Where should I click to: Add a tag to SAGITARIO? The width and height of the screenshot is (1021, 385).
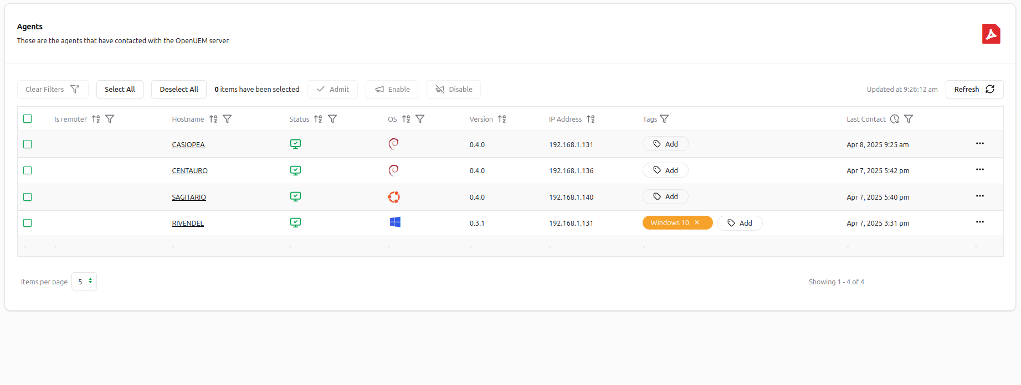665,197
